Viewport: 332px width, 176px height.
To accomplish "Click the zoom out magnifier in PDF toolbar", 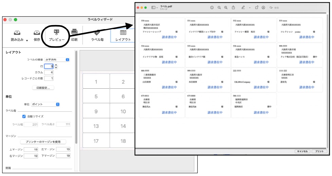I will 219,7.
